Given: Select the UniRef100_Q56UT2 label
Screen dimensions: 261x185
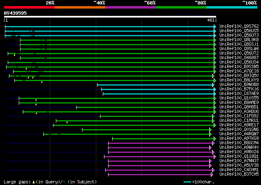Looking at the screenshot, I should click(239, 53).
